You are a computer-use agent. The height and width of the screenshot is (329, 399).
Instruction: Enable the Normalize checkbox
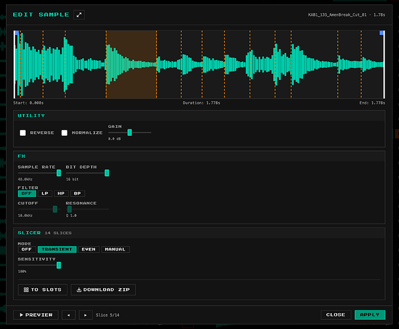tap(65, 133)
